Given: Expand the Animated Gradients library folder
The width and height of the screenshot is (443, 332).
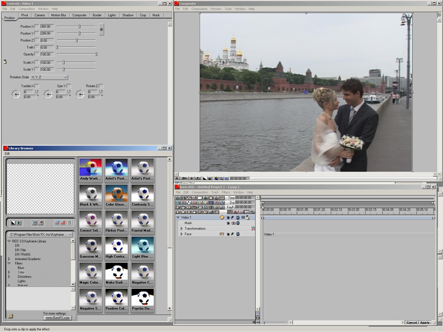Looking at the screenshot, I should point(9,259).
